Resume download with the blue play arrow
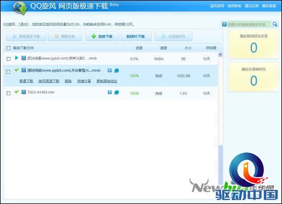The width and height of the screenshot is (282, 204). (16, 58)
